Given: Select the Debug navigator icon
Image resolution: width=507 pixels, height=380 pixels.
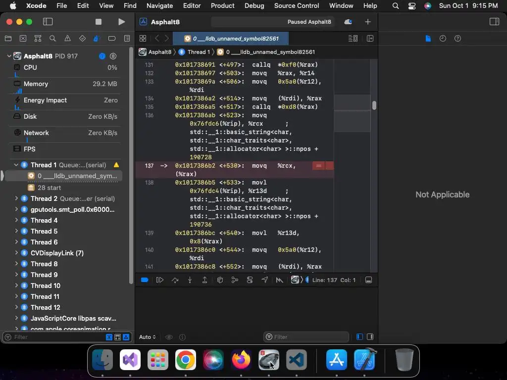Looking at the screenshot, I should click(x=97, y=39).
